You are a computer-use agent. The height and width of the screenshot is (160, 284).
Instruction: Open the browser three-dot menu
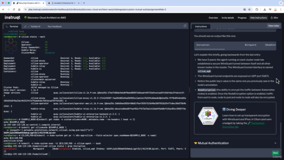(x=280, y=9)
